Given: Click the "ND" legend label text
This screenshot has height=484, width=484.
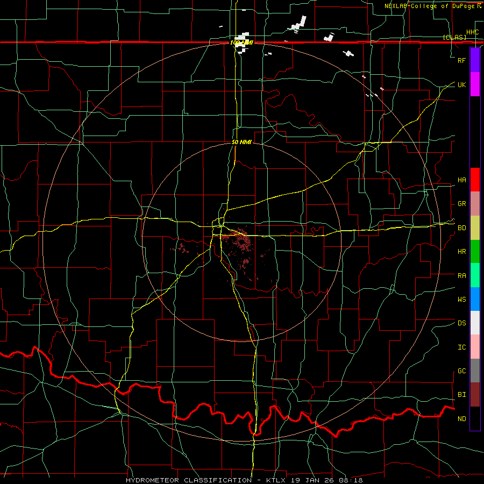Looking at the screenshot, I should [x=461, y=419].
